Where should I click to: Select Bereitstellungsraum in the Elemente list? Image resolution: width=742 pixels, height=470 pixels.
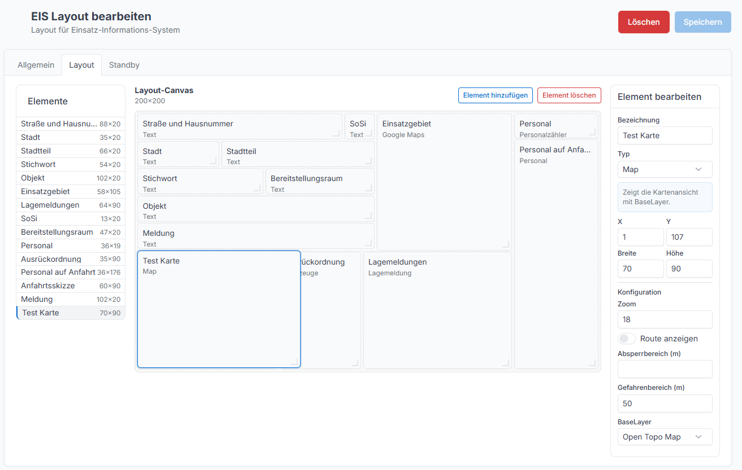click(71, 232)
